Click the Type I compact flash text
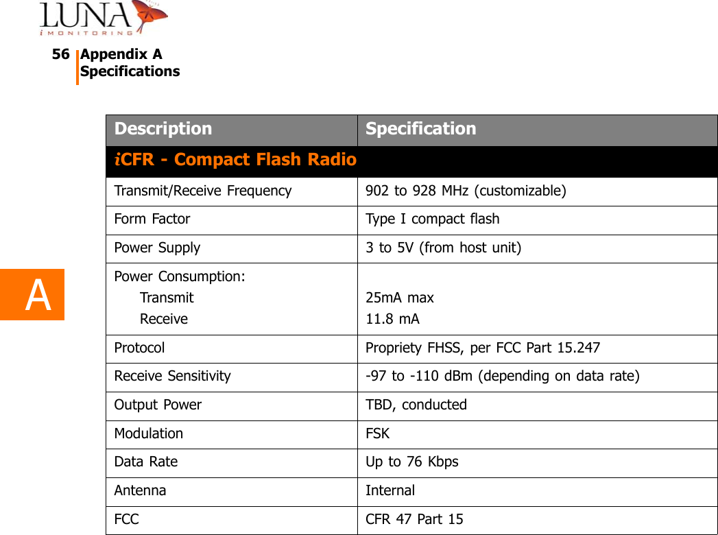The height and width of the screenshot is (535, 718). click(432, 219)
